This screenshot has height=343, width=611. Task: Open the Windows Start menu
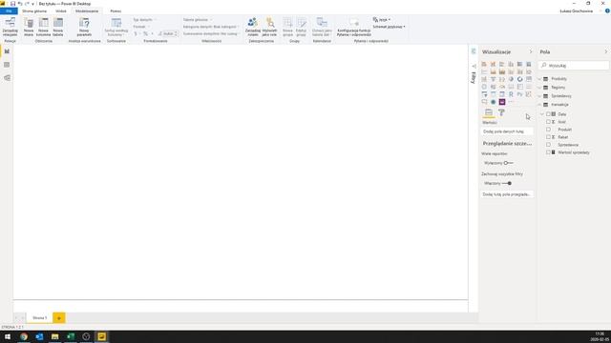[8, 336]
